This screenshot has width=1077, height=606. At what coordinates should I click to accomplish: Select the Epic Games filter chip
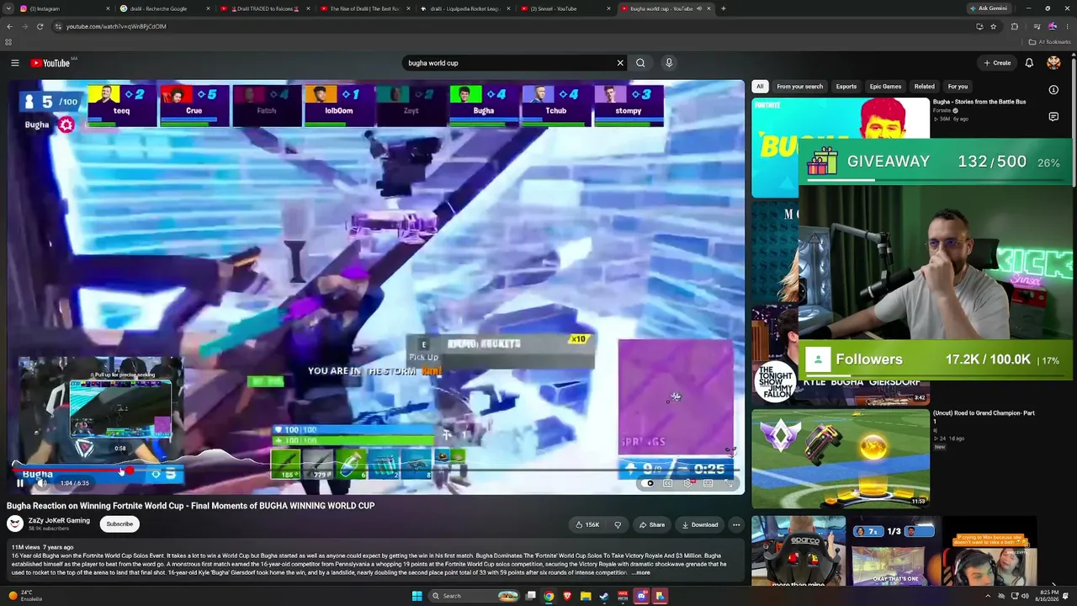click(885, 86)
